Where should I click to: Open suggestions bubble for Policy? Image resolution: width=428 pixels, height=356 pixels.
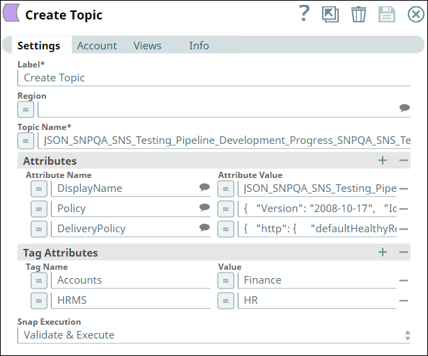tap(204, 207)
